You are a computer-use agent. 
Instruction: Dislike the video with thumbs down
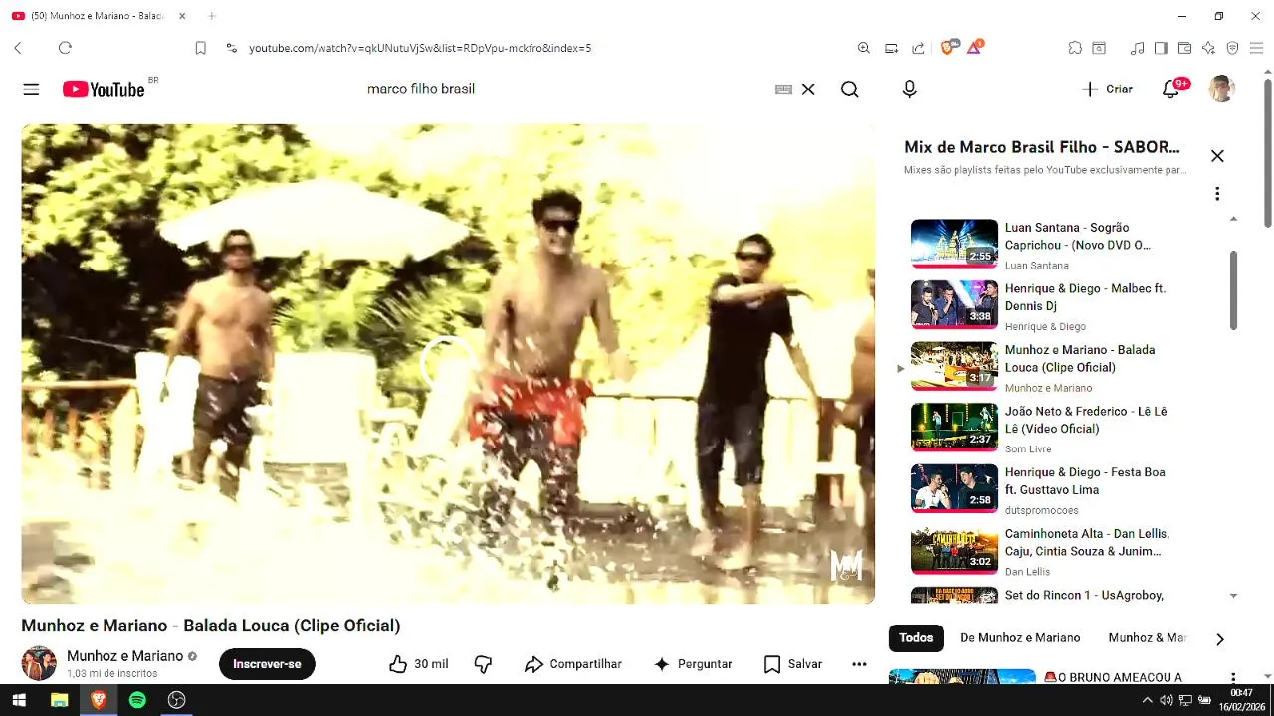(x=483, y=664)
